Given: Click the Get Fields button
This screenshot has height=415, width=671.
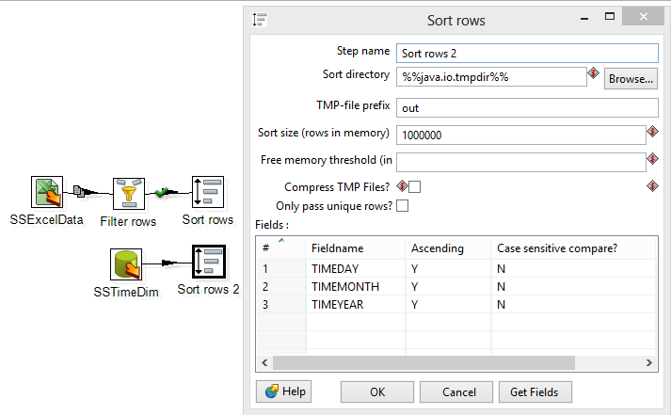Looking at the screenshot, I should [535, 391].
